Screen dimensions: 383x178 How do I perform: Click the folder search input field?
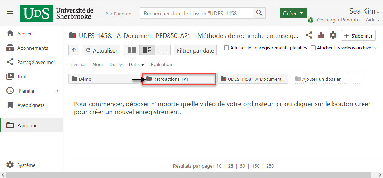[196, 13]
